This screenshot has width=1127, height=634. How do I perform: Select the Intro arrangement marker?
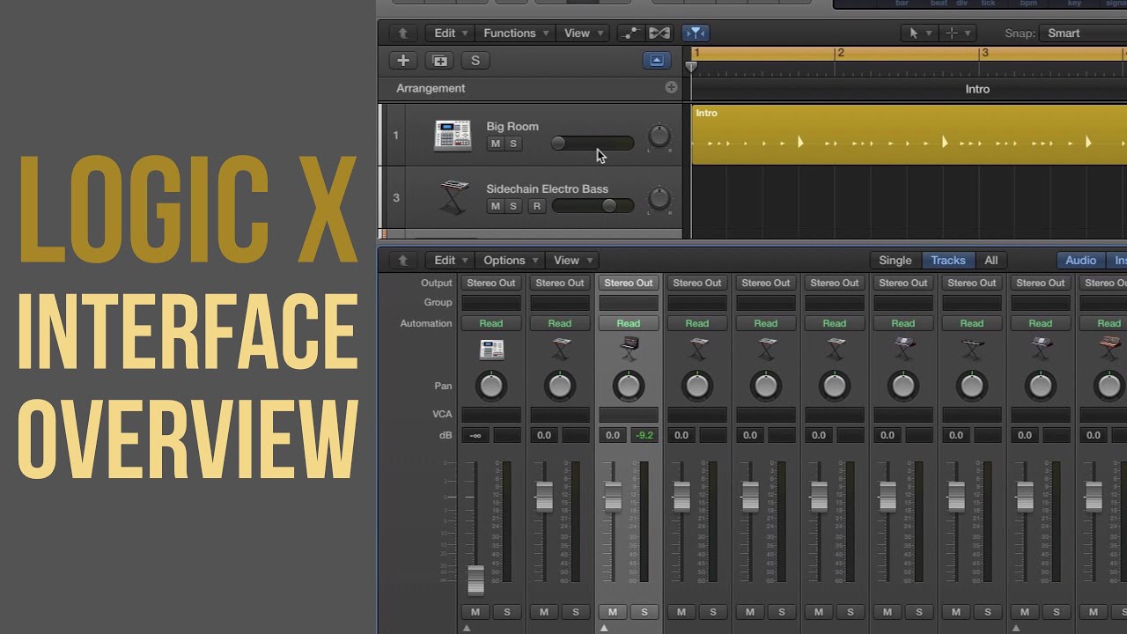pyautogui.click(x=977, y=89)
